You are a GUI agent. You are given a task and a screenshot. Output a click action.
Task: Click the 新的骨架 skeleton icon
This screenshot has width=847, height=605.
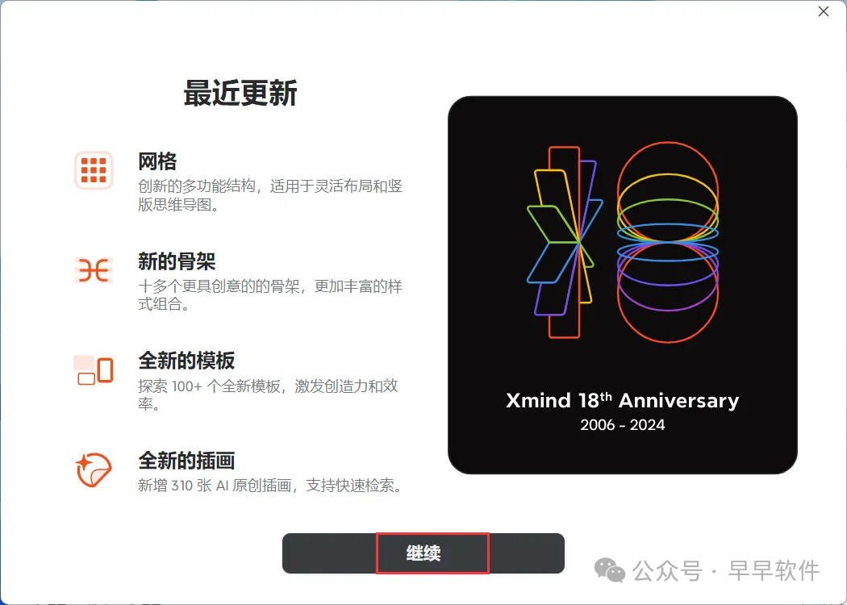[94, 270]
